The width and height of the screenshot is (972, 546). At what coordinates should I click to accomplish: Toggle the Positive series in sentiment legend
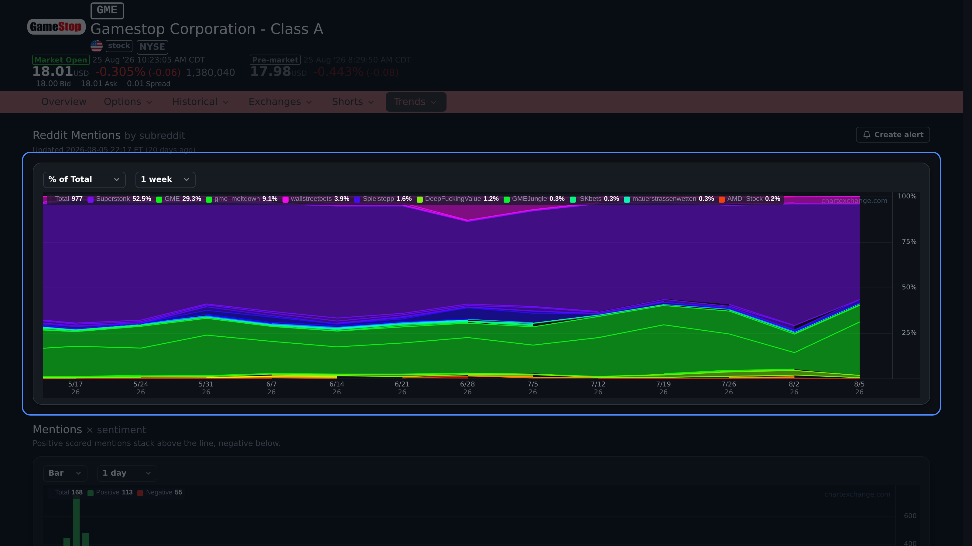pyautogui.click(x=110, y=493)
